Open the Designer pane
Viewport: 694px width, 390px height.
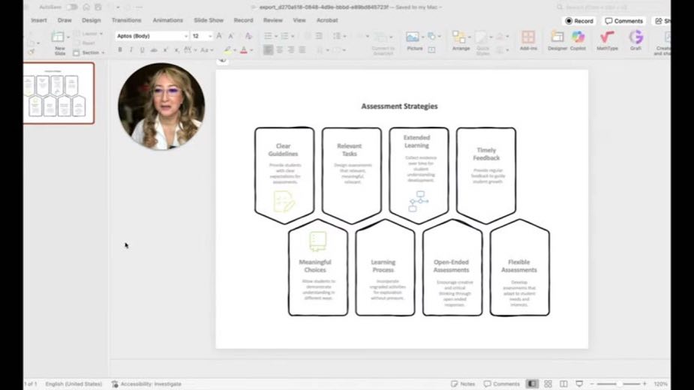coord(557,40)
